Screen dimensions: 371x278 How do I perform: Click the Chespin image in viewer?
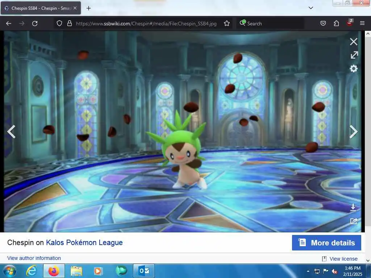pyautogui.click(x=183, y=131)
